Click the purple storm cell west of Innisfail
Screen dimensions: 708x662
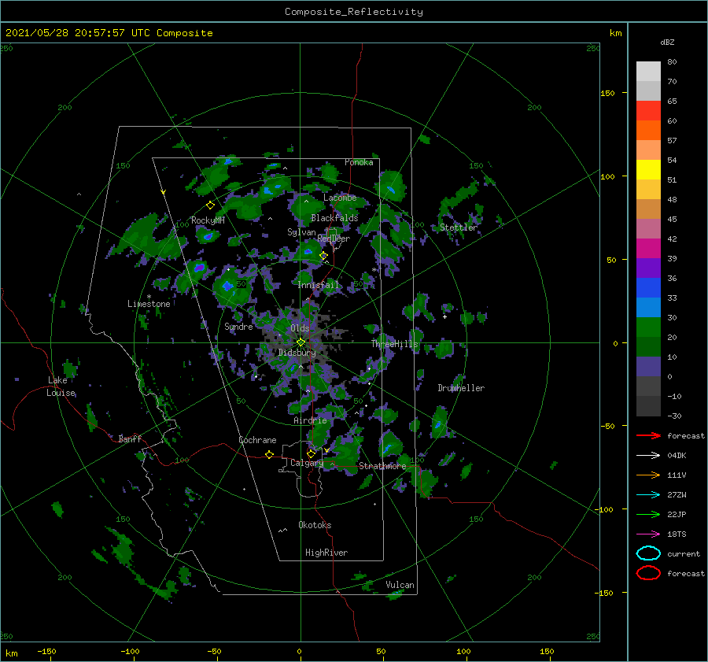coord(199,268)
